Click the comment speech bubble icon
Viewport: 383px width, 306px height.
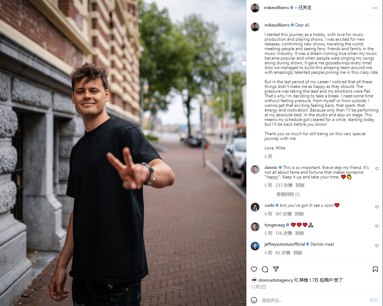pos(265,269)
